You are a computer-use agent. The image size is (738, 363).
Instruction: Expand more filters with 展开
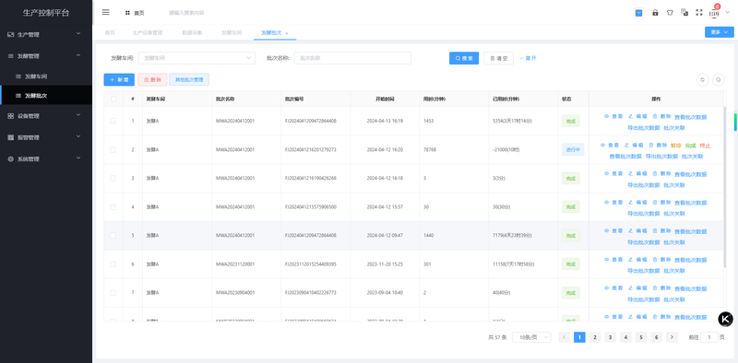pyautogui.click(x=528, y=58)
